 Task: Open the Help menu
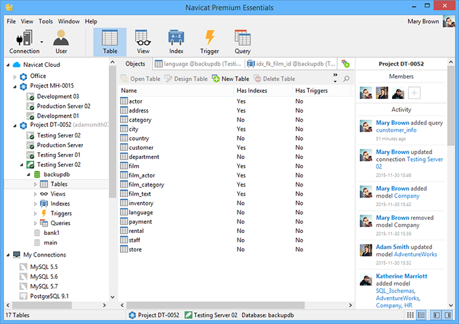91,22
